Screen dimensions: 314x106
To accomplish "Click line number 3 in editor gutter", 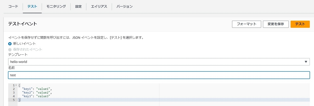I will (14, 93).
